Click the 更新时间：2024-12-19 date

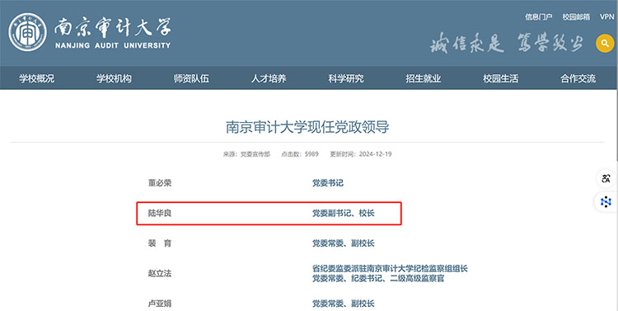361,154
